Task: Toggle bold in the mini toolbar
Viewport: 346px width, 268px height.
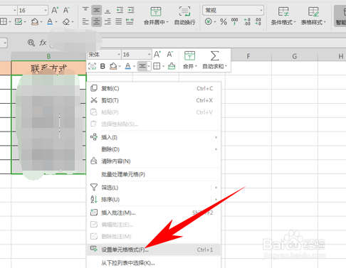Action: coord(103,66)
